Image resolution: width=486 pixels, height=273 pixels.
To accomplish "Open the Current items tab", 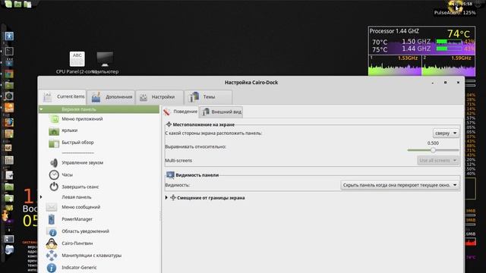I will 63,97.
